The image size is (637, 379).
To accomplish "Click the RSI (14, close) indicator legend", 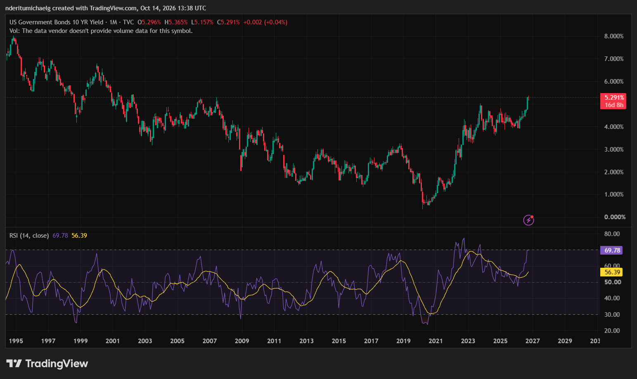I will coord(29,236).
